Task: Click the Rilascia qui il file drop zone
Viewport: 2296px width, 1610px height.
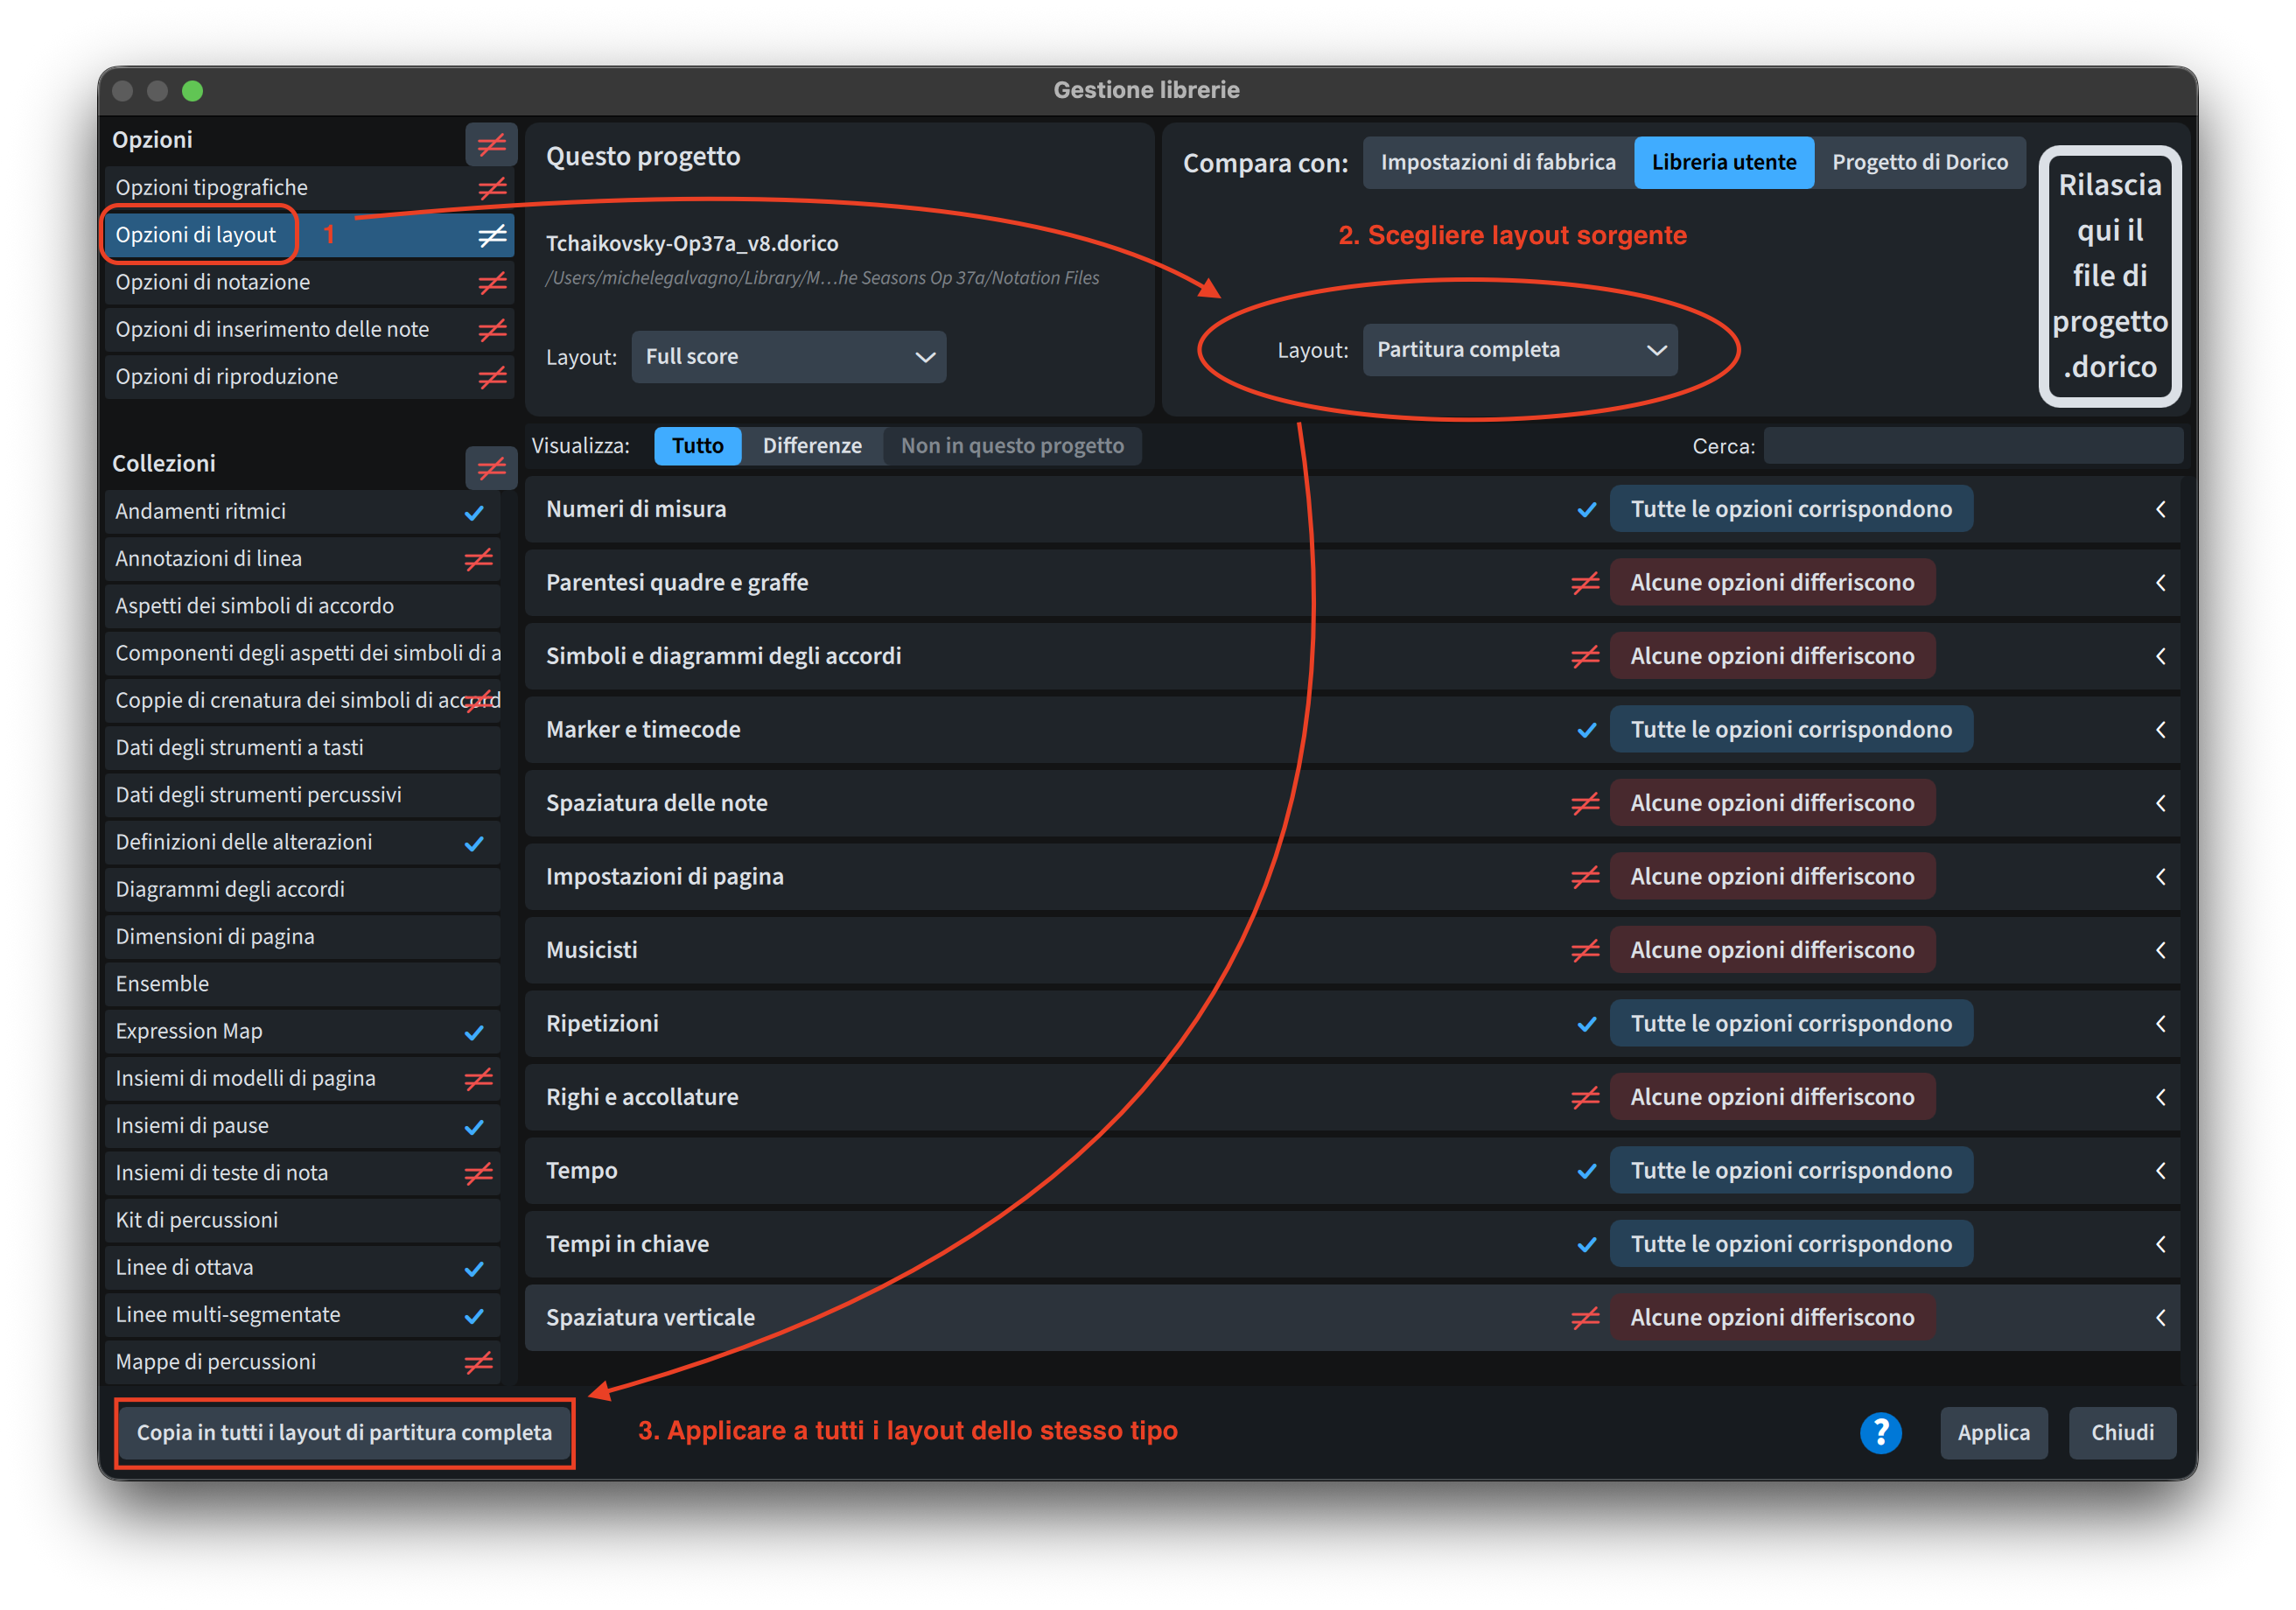Action: pos(2109,276)
